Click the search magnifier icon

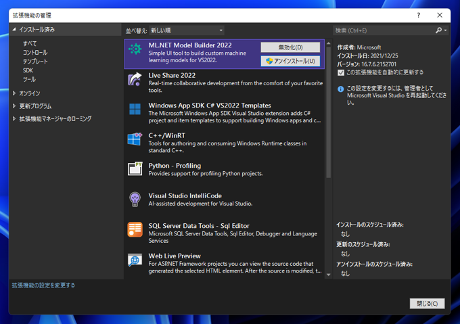(x=439, y=30)
